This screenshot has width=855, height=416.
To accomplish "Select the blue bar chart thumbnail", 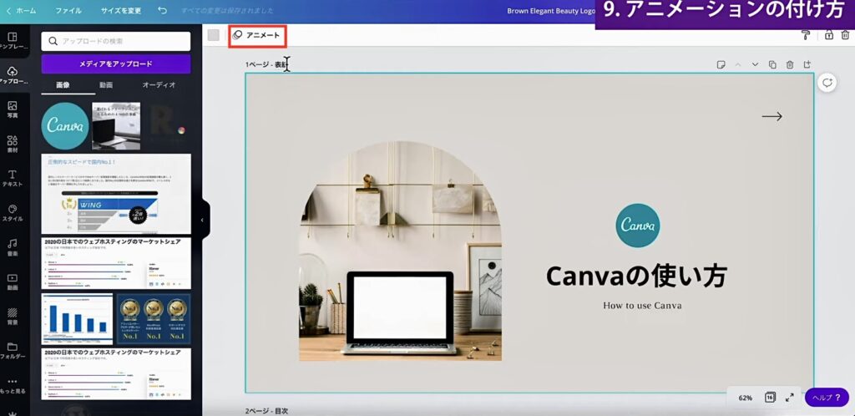I will point(77,319).
